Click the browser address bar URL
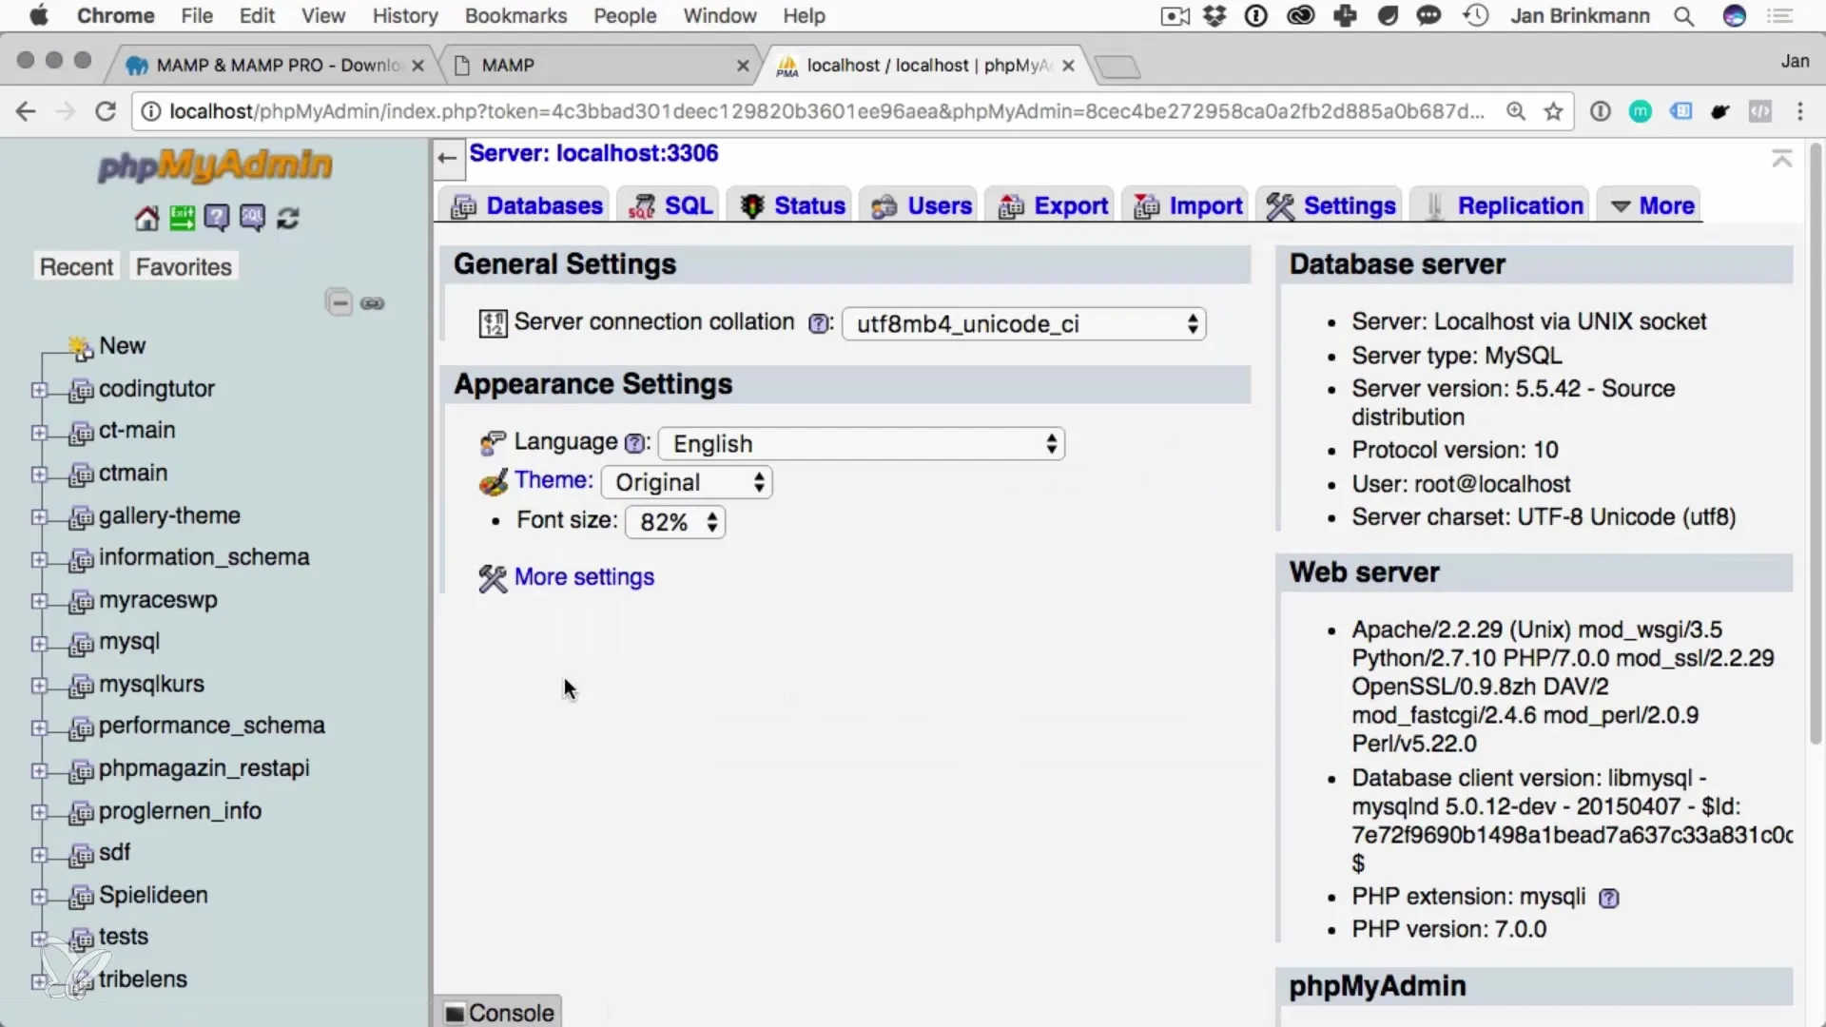1826x1027 pixels. pyautogui.click(x=826, y=112)
